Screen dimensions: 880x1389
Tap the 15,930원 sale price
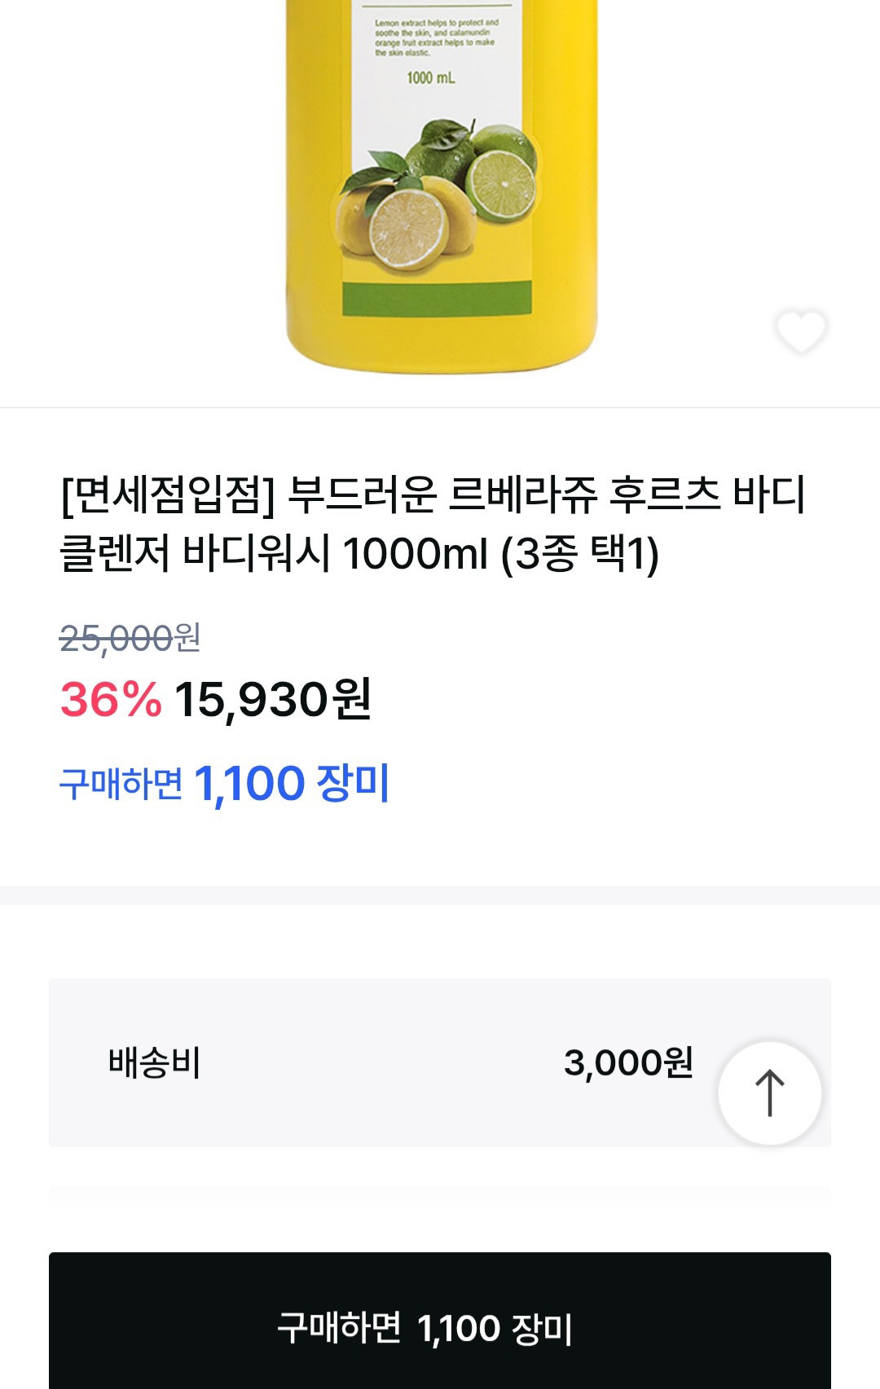(273, 700)
